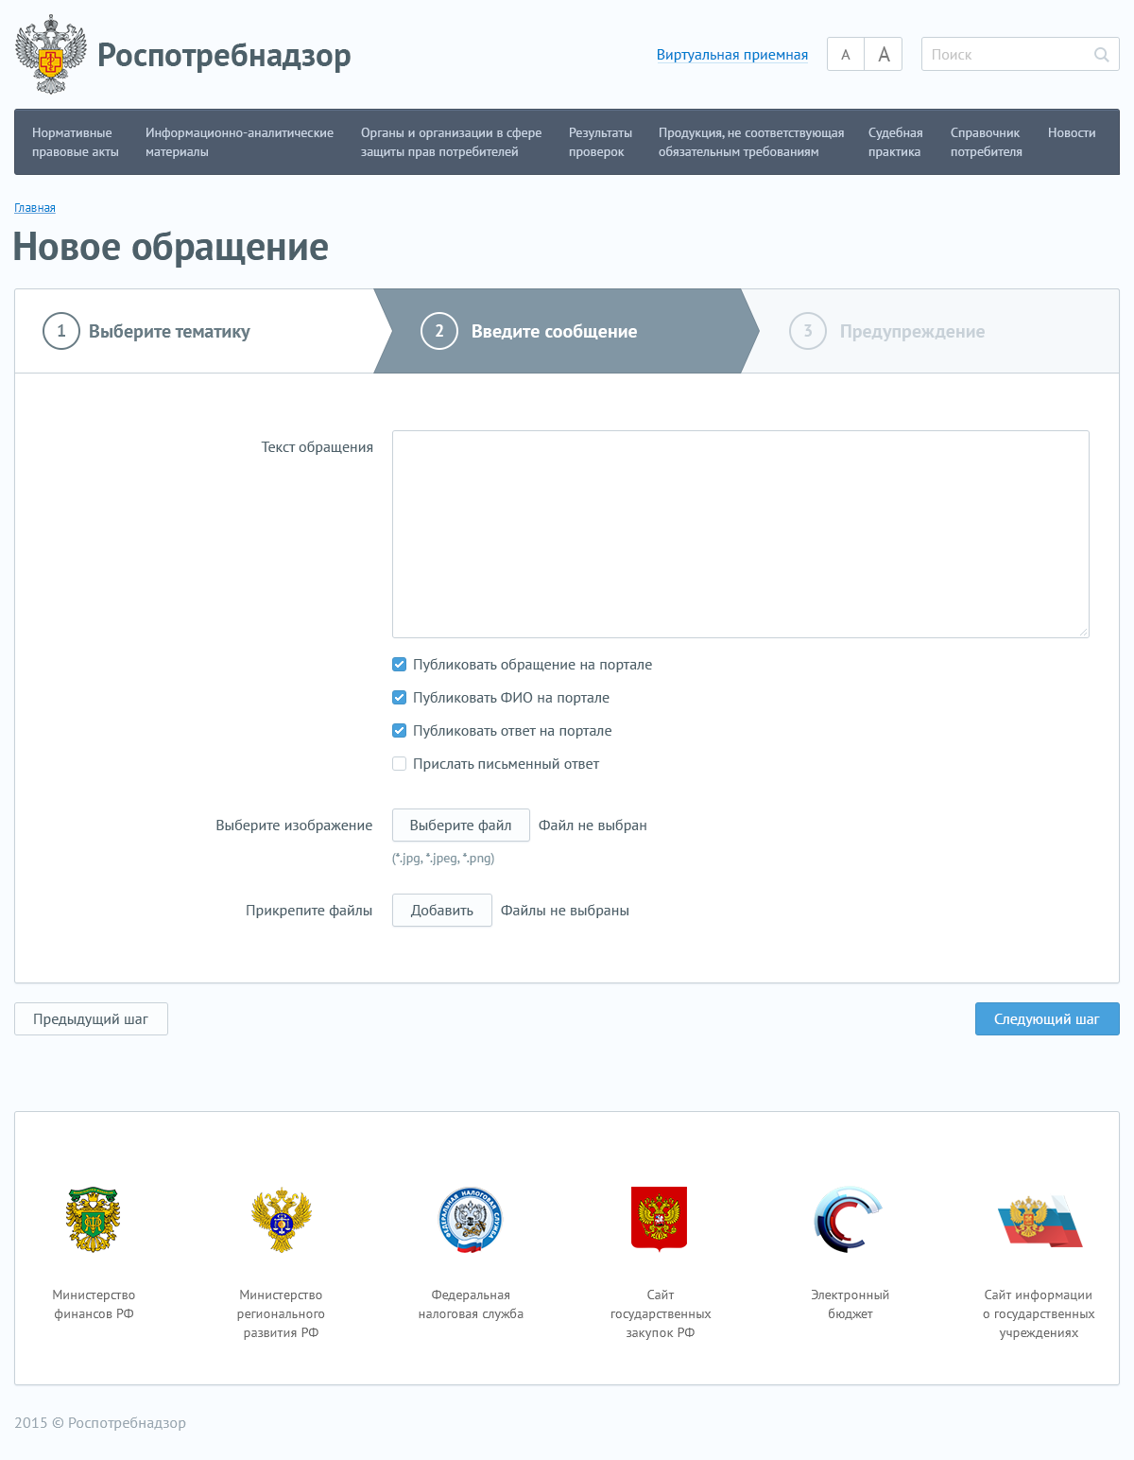Enable 'Прислать письменный ответ' checkbox
This screenshot has height=1460, width=1134.
[x=400, y=764]
